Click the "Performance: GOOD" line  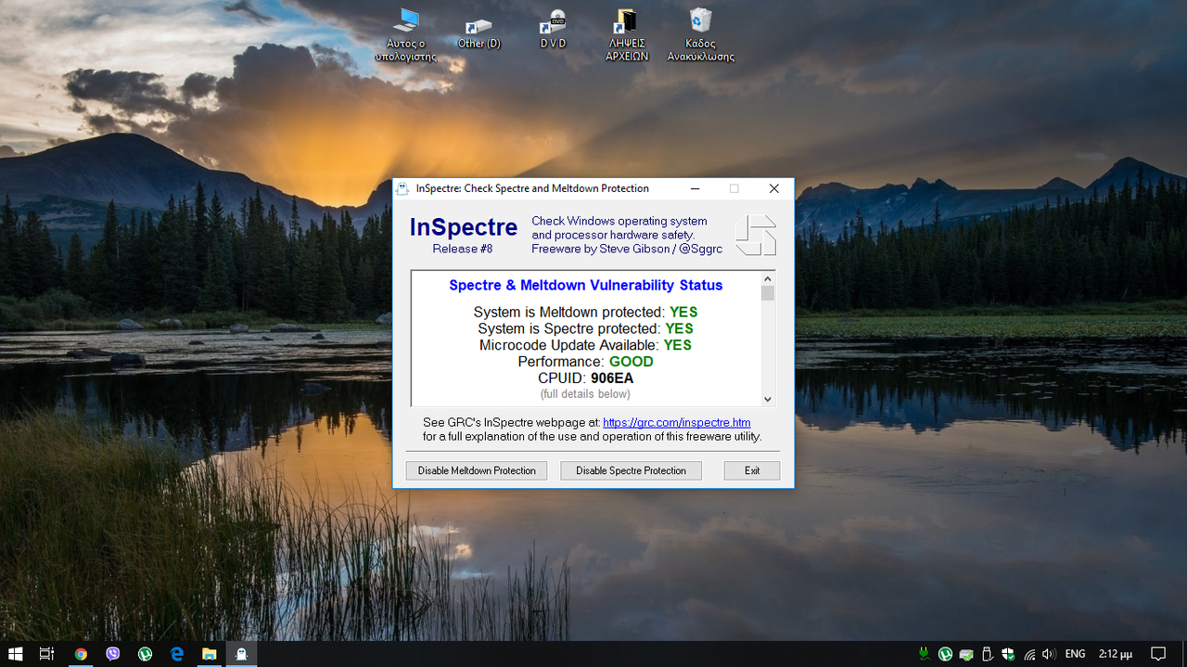point(586,362)
